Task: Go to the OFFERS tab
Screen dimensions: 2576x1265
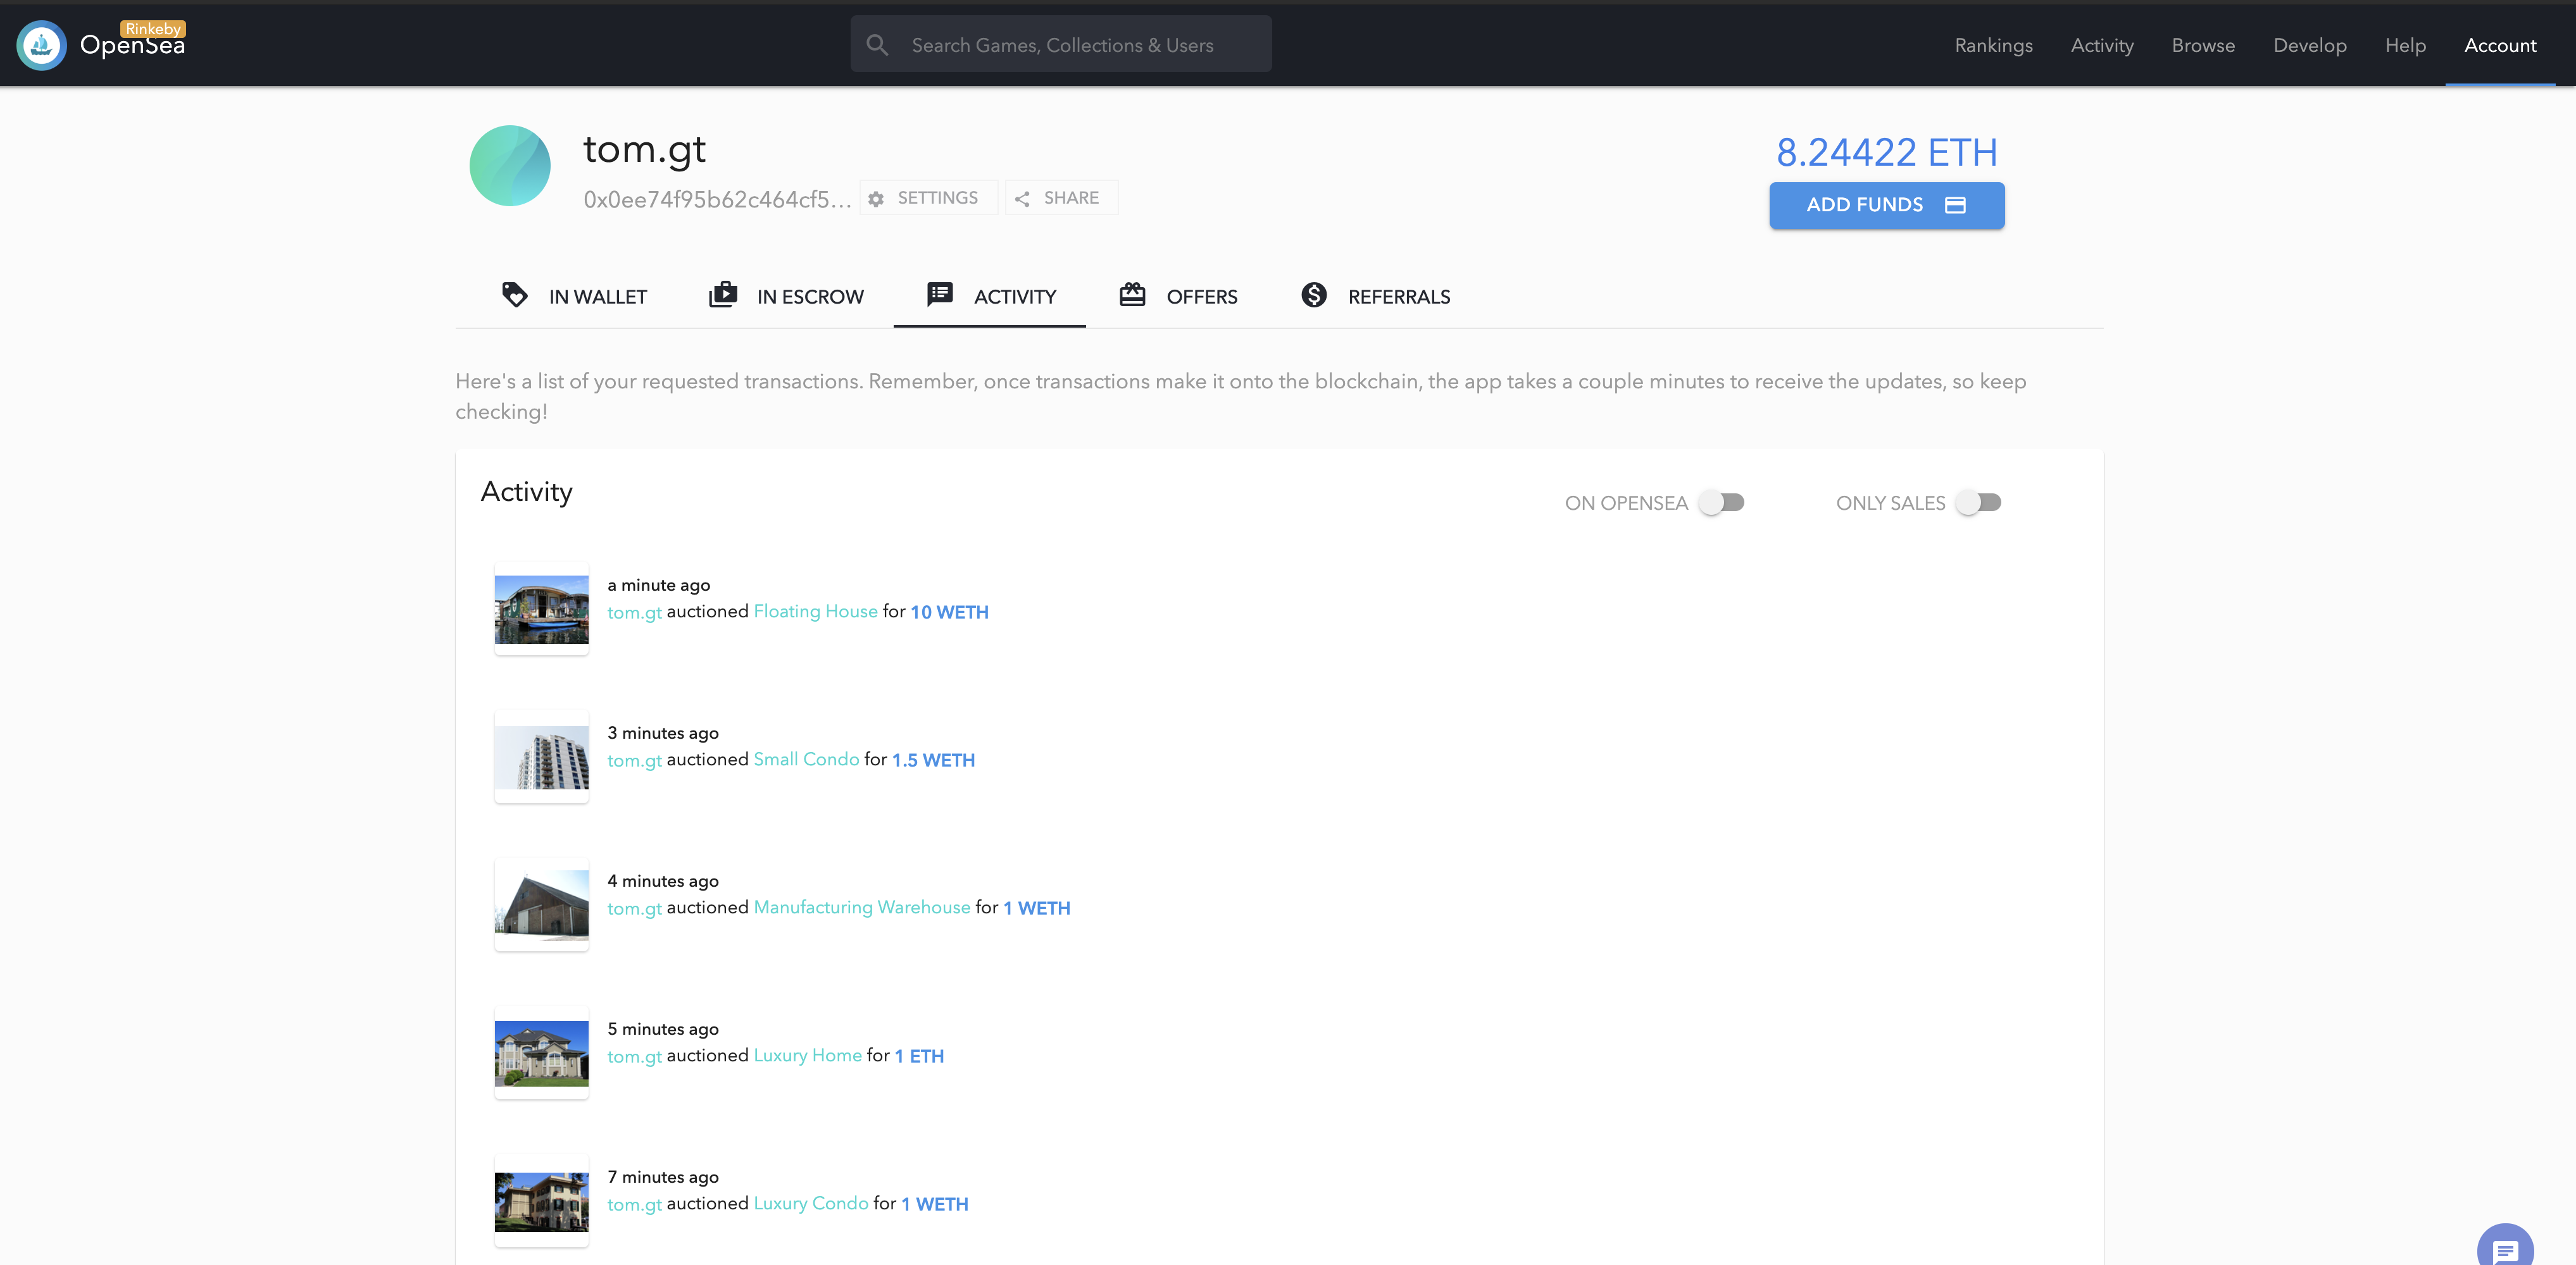Action: click(x=1178, y=297)
